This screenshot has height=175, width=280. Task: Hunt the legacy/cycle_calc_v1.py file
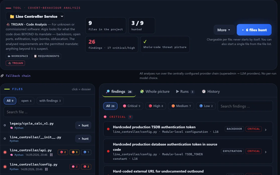[83, 125]
